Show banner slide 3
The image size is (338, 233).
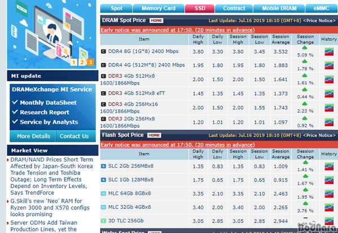pyautogui.click(x=90, y=62)
